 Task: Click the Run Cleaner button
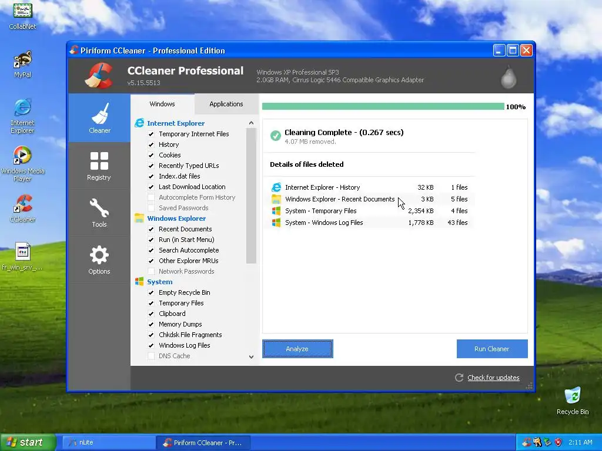click(x=492, y=349)
